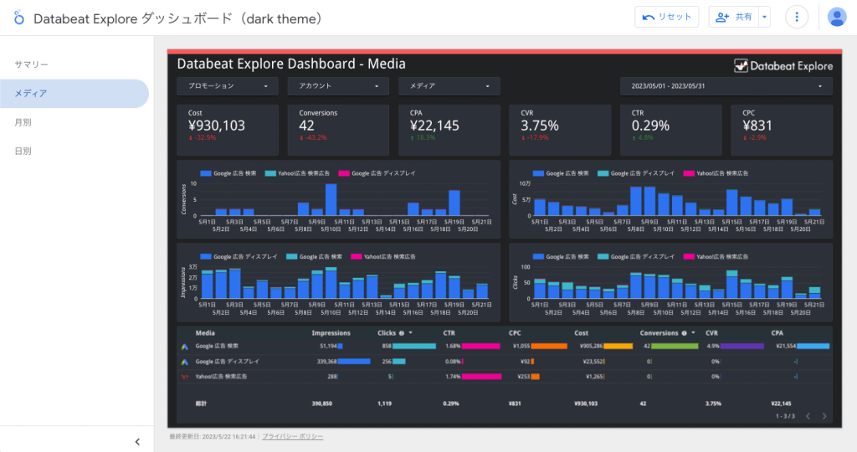857x452 pixels.
Task: Click Yahoo!広告 検索広告 legend swatch in Cost chart
Action: [x=689, y=173]
